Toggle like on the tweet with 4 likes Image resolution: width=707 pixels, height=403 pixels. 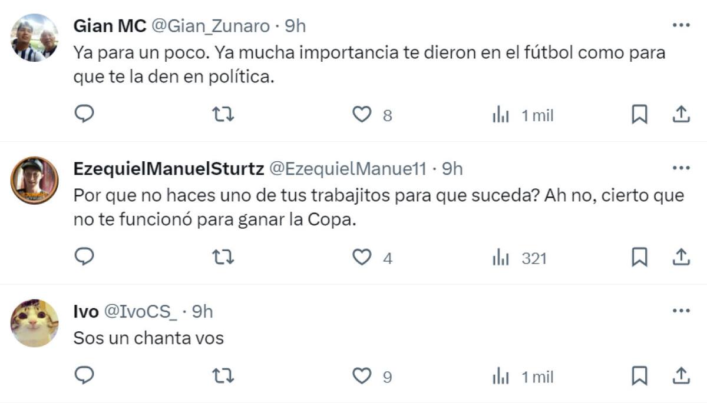point(361,258)
